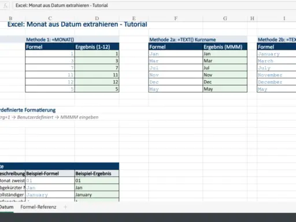Select grey 'Nov' in Methode 2a Formel column
296x222 pixels.
point(176,75)
